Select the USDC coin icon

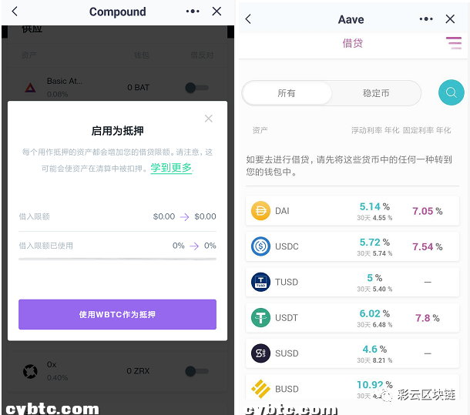tap(260, 246)
